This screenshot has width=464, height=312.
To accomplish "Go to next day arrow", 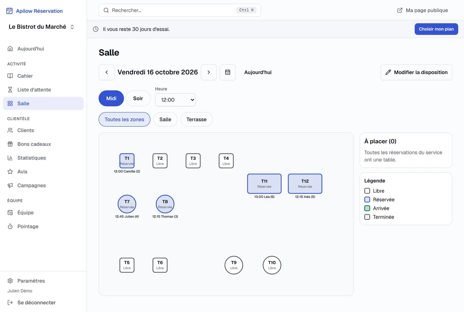I will (209, 72).
